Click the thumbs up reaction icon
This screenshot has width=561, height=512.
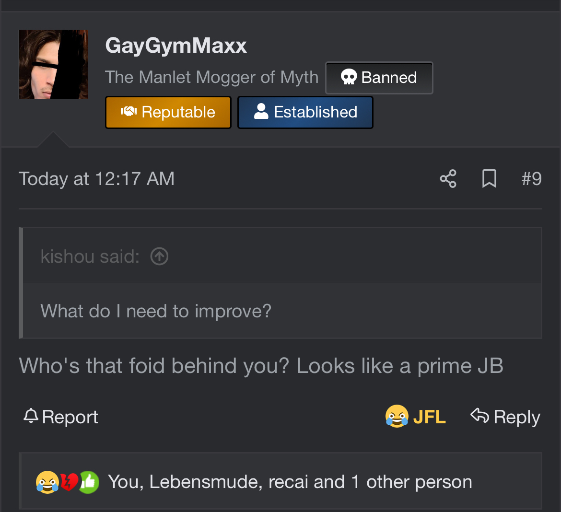(x=89, y=482)
